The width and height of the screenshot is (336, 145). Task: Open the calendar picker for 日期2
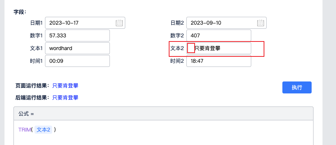point(260,23)
